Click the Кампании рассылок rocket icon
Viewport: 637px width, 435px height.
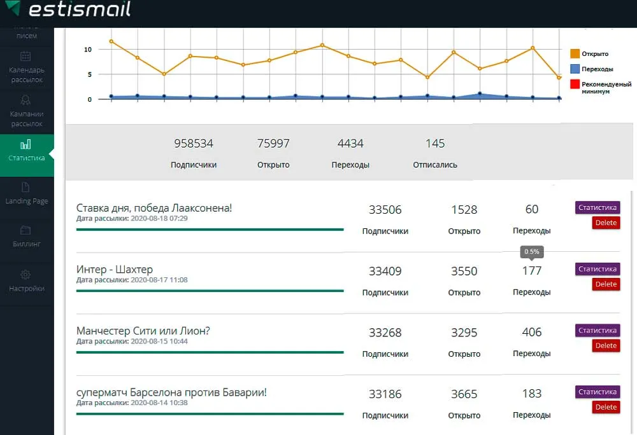pos(25,100)
